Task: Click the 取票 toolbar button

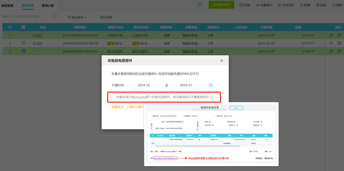Action: tap(244, 5)
